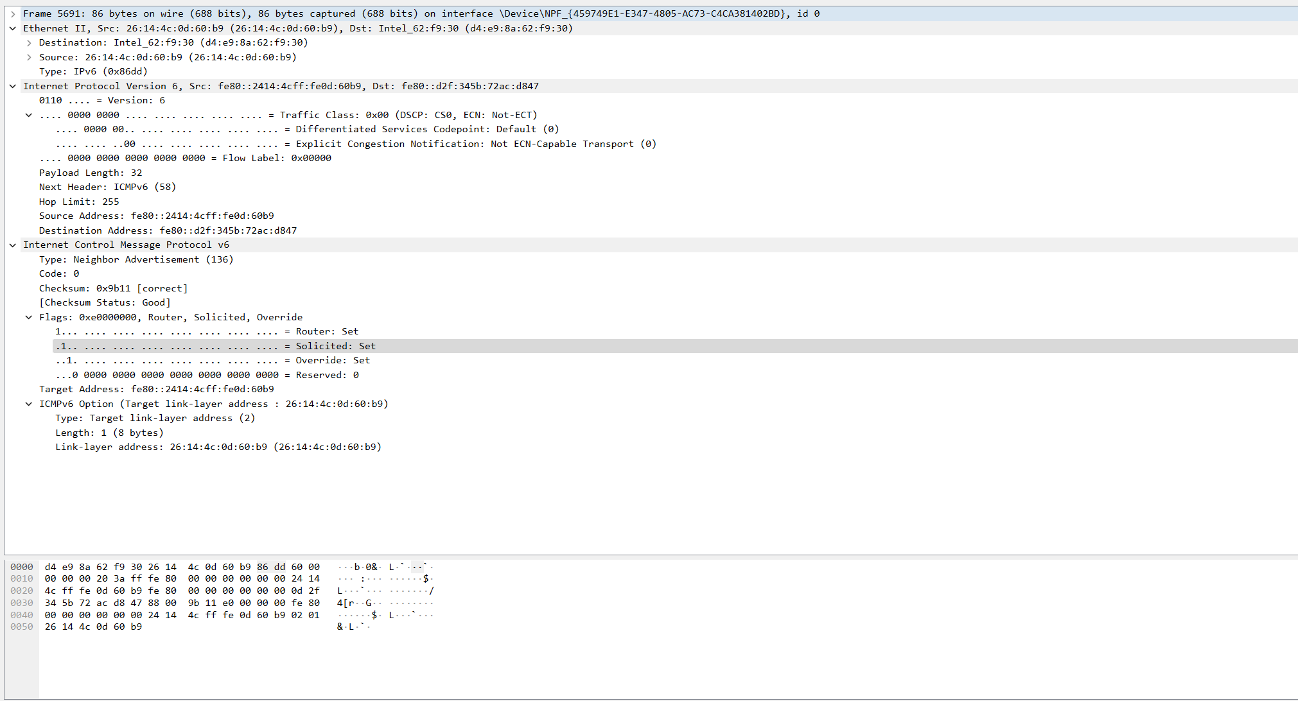
Task: Collapse the Internet Control Message Protocol v6 section
Action: click(x=13, y=245)
